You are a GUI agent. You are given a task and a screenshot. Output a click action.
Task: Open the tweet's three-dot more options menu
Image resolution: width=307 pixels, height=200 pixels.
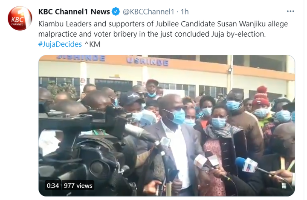(290, 11)
